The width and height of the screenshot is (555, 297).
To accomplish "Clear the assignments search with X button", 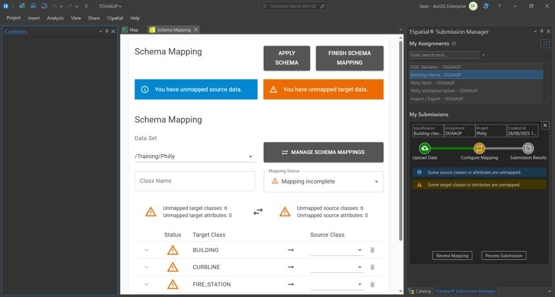I will tap(483, 55).
